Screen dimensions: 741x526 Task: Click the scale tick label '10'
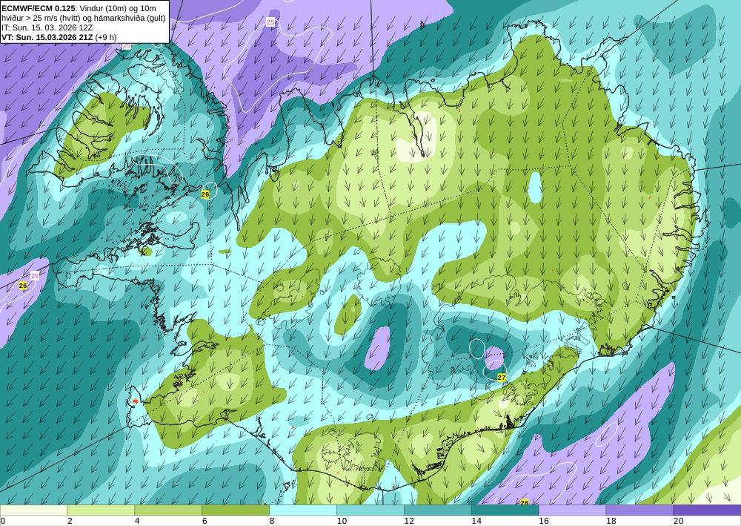342,522
